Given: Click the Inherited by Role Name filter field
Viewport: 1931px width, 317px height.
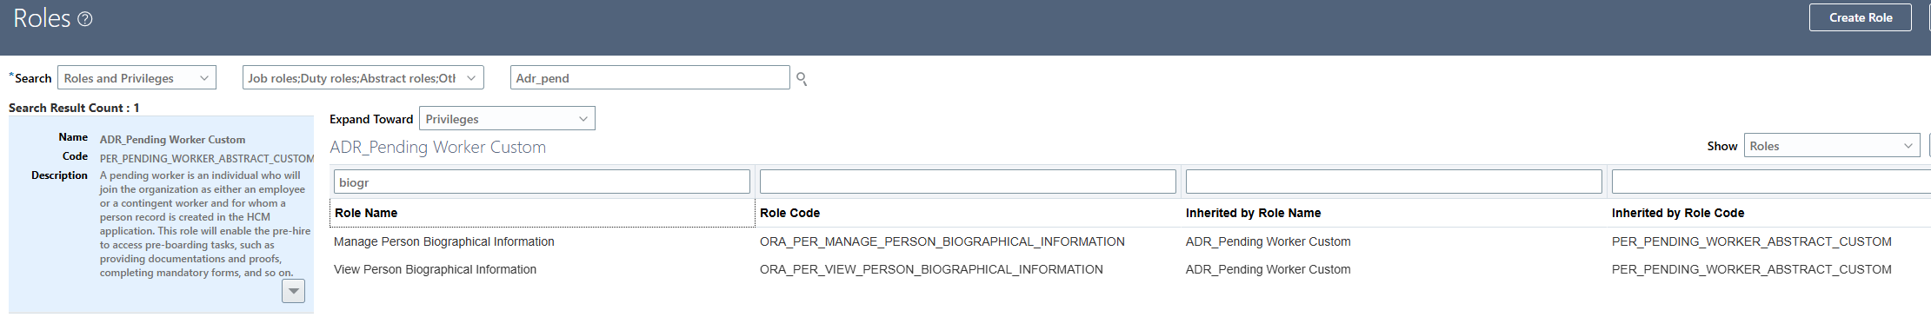Looking at the screenshot, I should point(1394,182).
